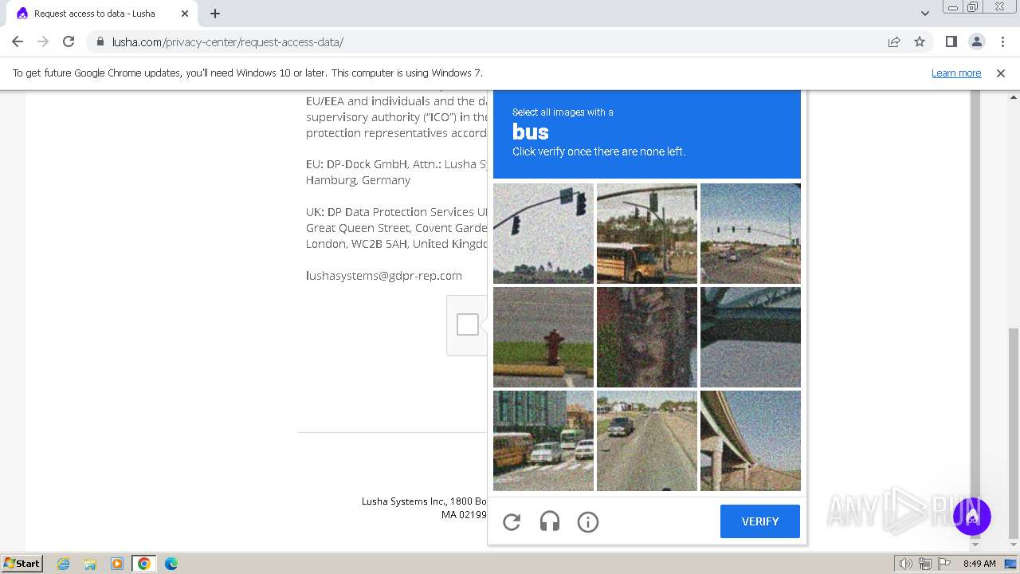Screen dimensions: 1020x574
Task: Launch Microsoft Edge from taskbar
Action: pyautogui.click(x=171, y=564)
